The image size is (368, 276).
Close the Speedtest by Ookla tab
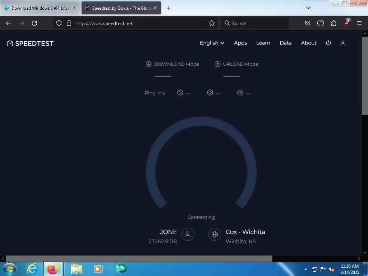[155, 8]
